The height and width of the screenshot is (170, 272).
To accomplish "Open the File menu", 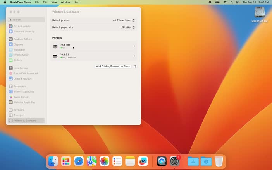I will [x=37, y=2].
